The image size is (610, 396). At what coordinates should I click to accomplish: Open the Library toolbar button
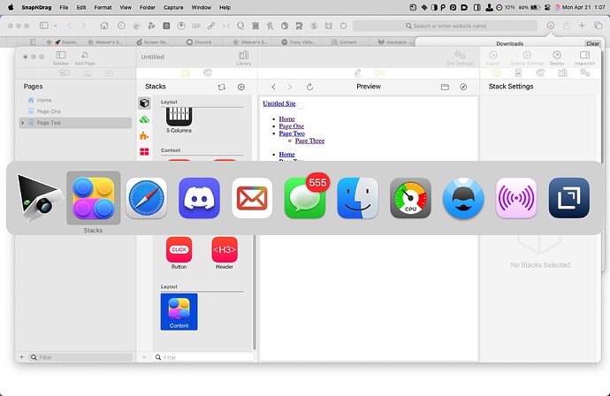click(243, 57)
